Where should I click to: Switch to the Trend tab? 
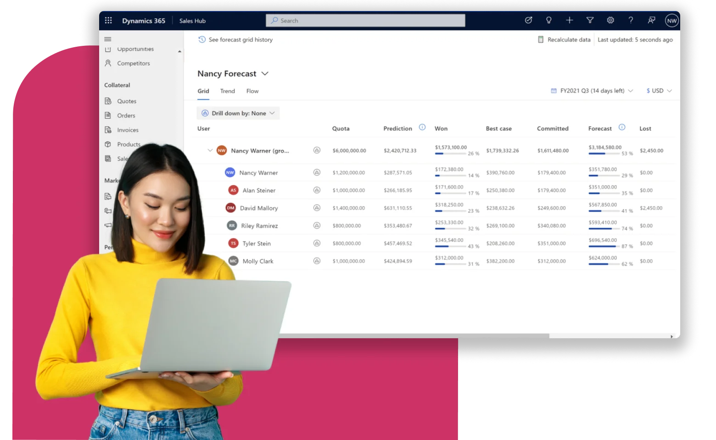(x=228, y=91)
